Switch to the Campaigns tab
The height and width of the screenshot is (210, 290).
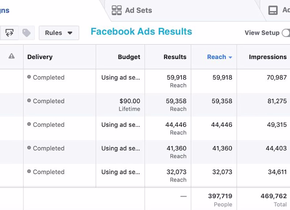point(5,10)
